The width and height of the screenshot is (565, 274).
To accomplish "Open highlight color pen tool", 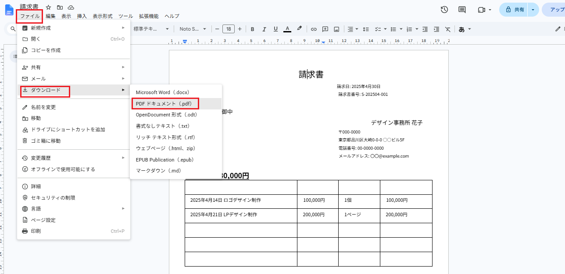I will (x=300, y=29).
